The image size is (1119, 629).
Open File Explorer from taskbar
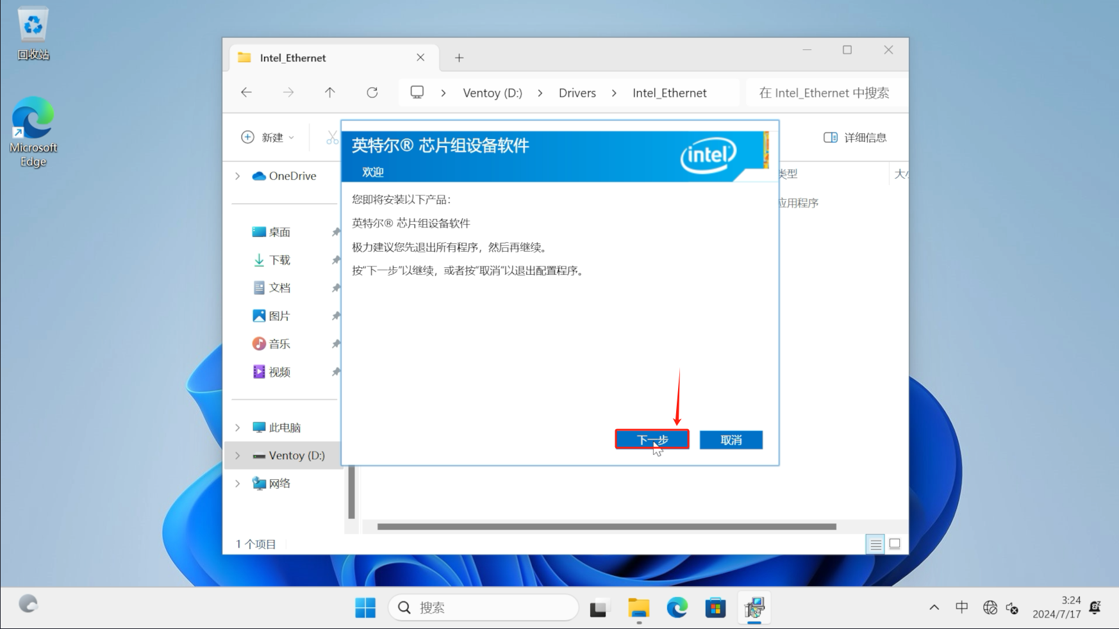tap(638, 608)
